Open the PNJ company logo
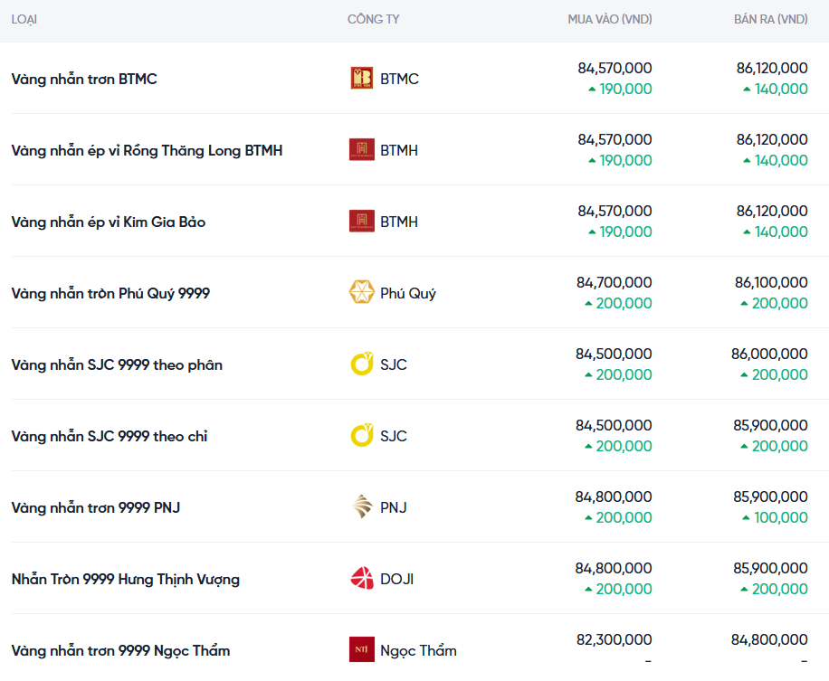The width and height of the screenshot is (829, 681). click(361, 507)
